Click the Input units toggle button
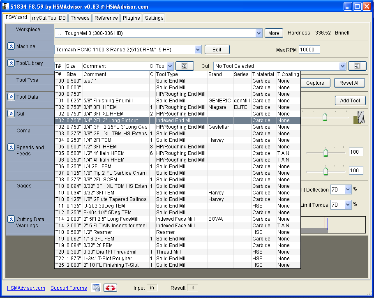Image resolution: width=374 pixels, height=298 pixels. click(152, 288)
